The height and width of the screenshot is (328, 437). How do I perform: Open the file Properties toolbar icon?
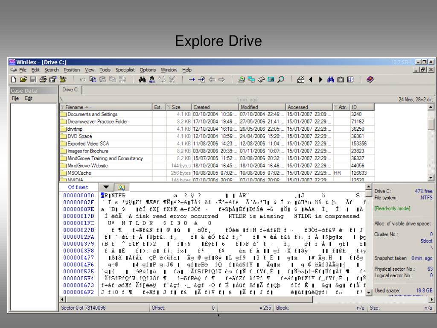tap(52, 80)
